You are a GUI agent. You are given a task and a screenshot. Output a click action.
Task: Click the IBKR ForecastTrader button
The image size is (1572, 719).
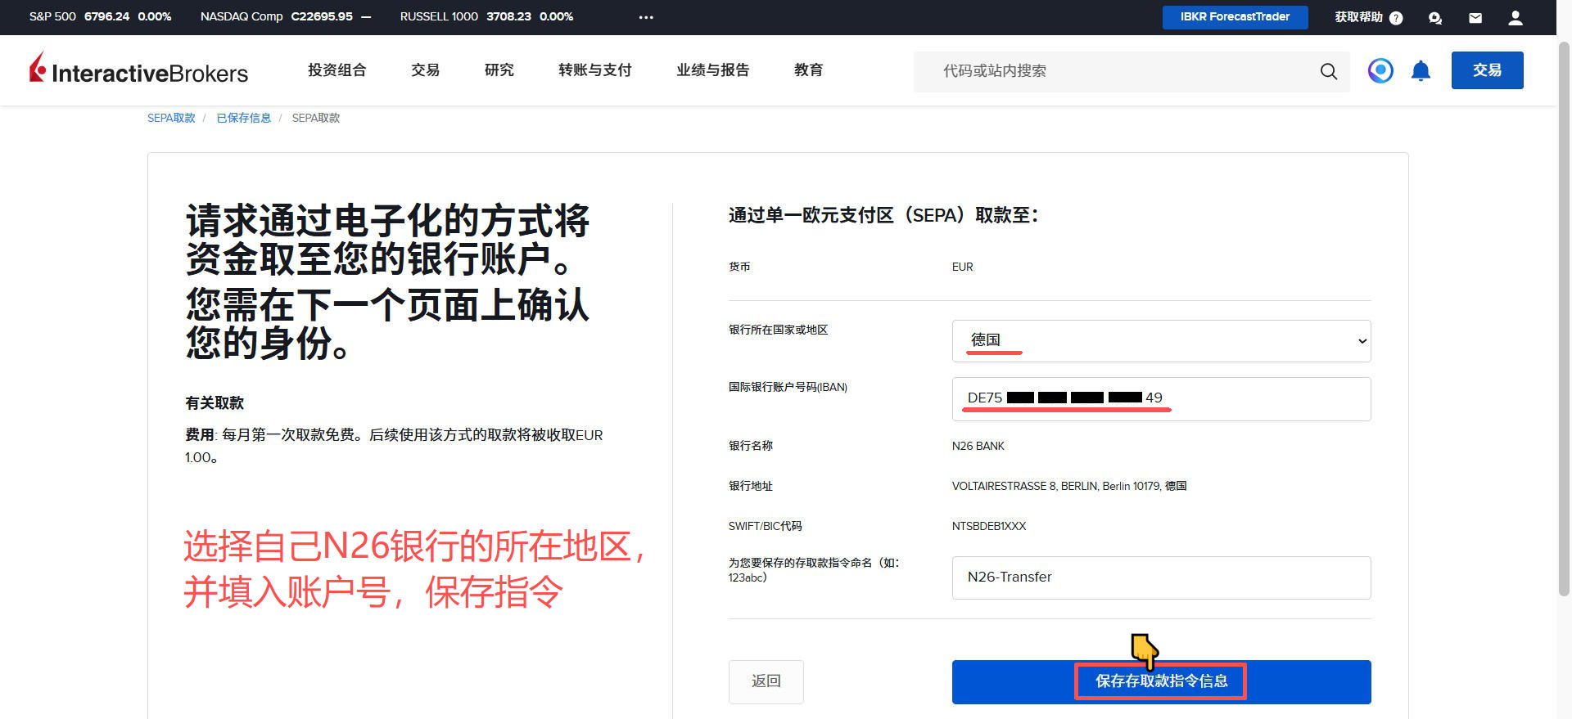click(1235, 17)
